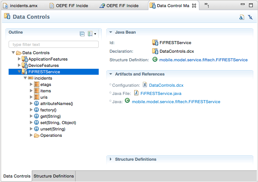Expand the attributeNames() node arrow
This screenshot has height=182, width=258.
31,103
